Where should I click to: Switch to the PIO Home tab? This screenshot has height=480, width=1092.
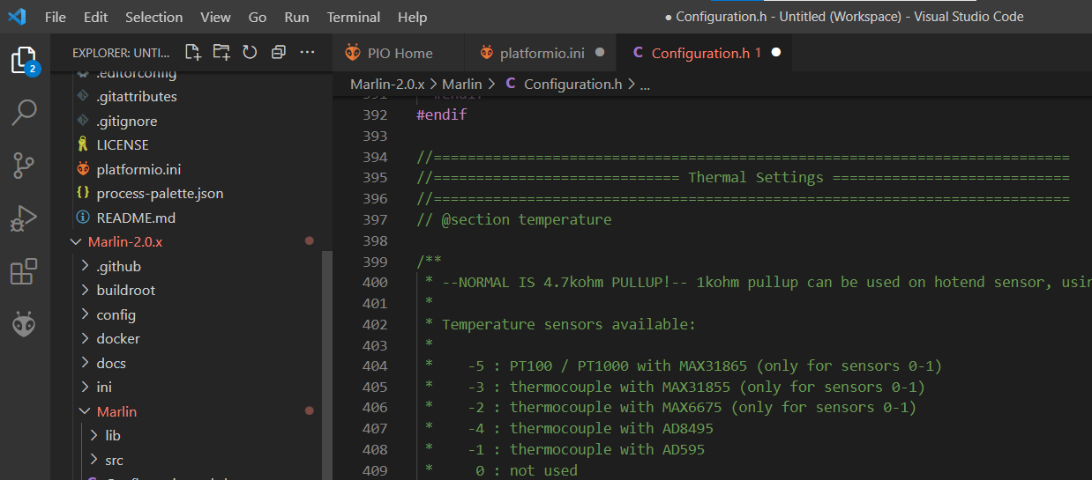(400, 53)
